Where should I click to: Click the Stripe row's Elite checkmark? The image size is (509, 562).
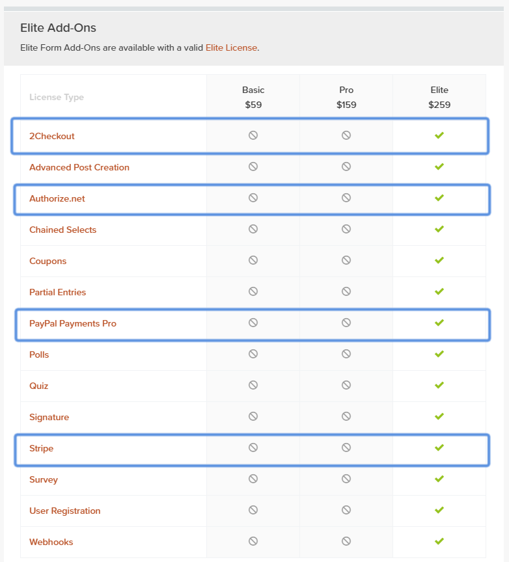(x=439, y=448)
